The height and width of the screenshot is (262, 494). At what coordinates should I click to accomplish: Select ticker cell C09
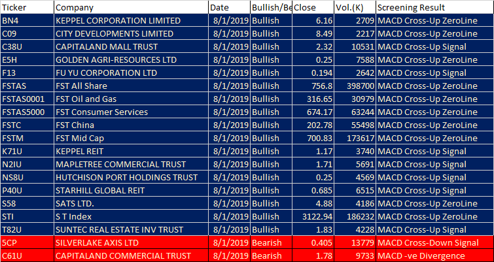pyautogui.click(x=27, y=34)
